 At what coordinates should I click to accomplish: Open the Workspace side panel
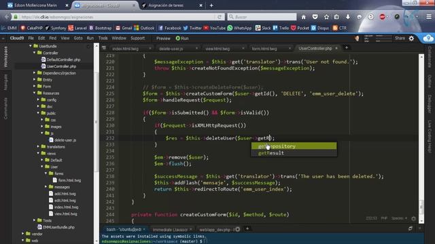coord(5,57)
